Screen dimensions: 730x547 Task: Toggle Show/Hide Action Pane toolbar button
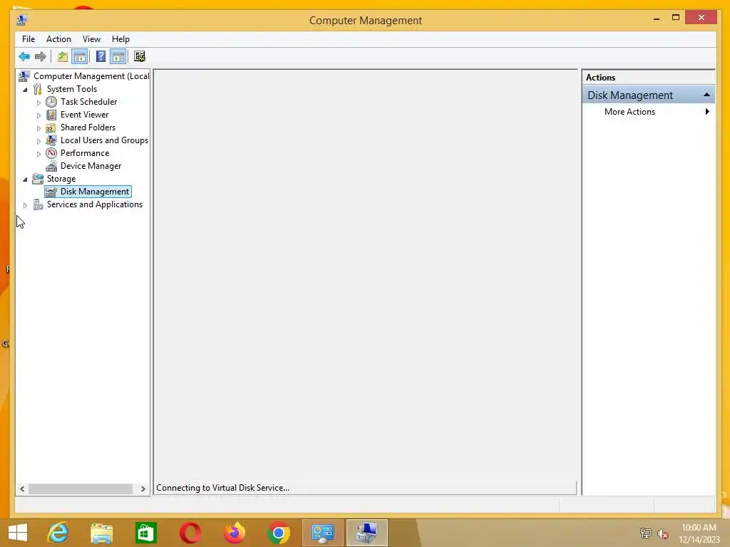click(x=118, y=57)
